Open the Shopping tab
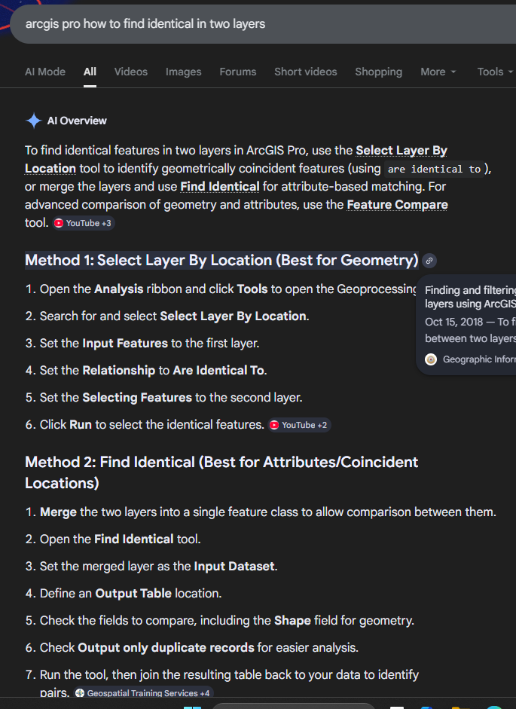The width and height of the screenshot is (516, 709). [379, 72]
